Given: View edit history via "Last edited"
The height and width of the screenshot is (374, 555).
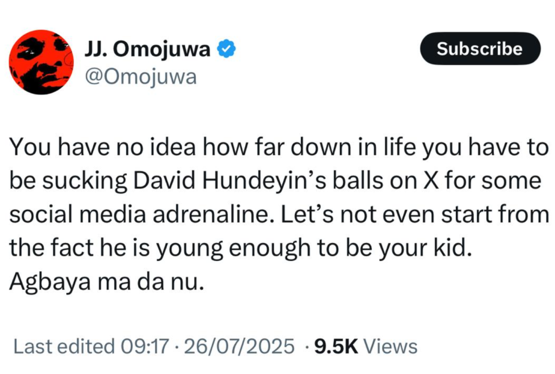Looking at the screenshot, I should click(x=63, y=346).
